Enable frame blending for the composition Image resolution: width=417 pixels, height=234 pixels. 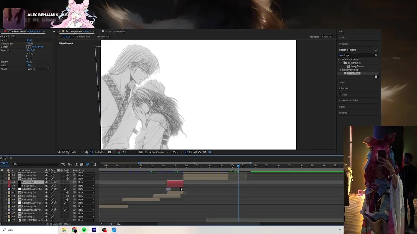pyautogui.click(x=82, y=164)
